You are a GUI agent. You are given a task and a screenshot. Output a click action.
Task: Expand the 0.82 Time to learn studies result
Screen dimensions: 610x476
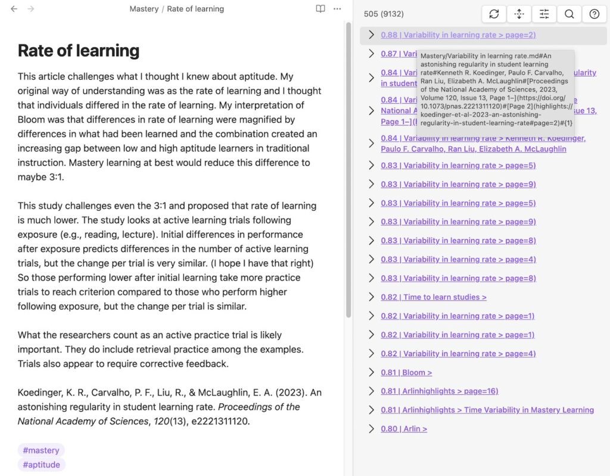tap(372, 297)
